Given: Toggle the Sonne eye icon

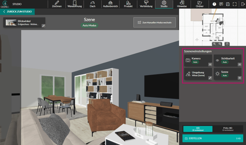Looking at the screenshot, I should pos(239,78).
